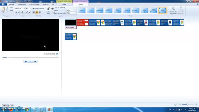This screenshot has width=199, height=112.
Task: Switch to the Animaciones tab
Action: (x=22, y=4)
